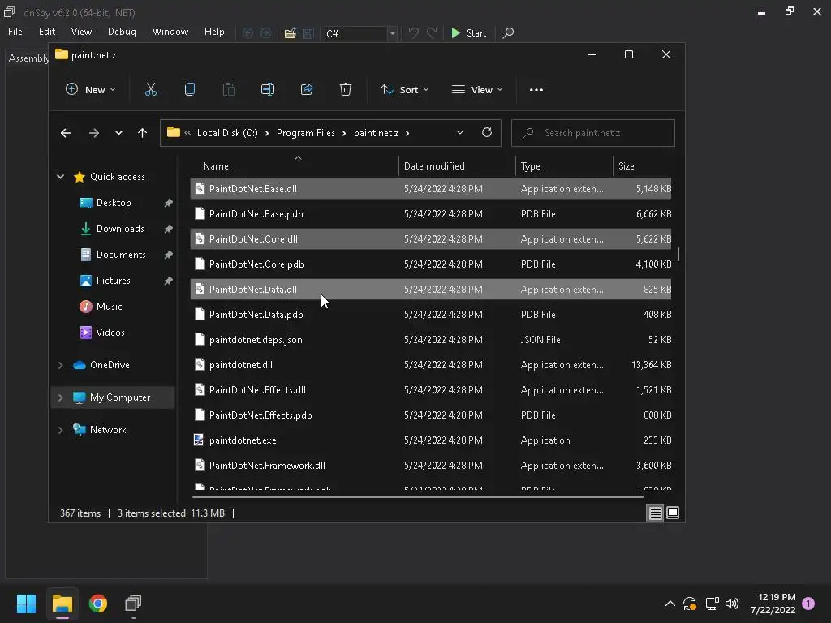
Task: Select PaintDotNet.Effects.dll file
Action: point(431,390)
